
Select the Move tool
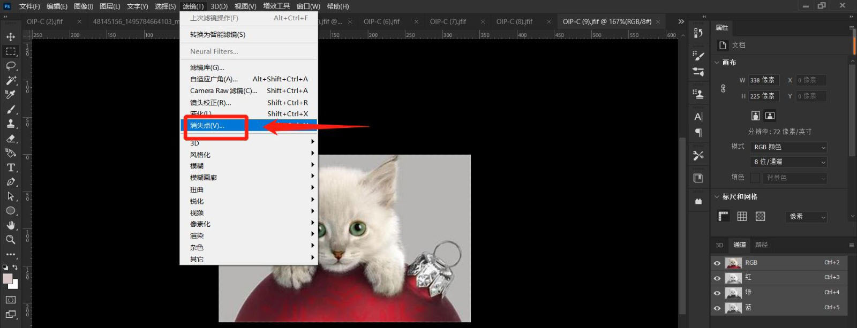click(x=10, y=37)
